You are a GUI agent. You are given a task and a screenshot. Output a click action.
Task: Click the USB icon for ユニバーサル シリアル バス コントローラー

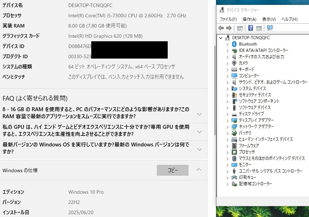click(x=234, y=171)
